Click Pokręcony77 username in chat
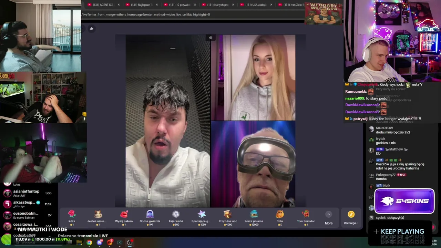This screenshot has width=441, height=248. (386, 175)
